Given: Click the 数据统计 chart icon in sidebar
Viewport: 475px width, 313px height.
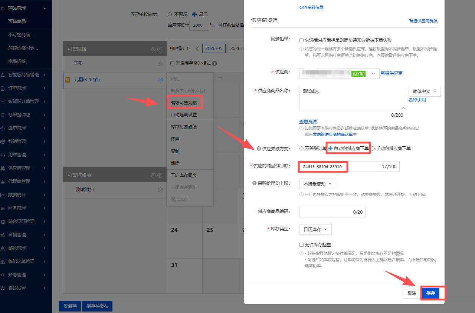Looking at the screenshot, I should (3, 195).
